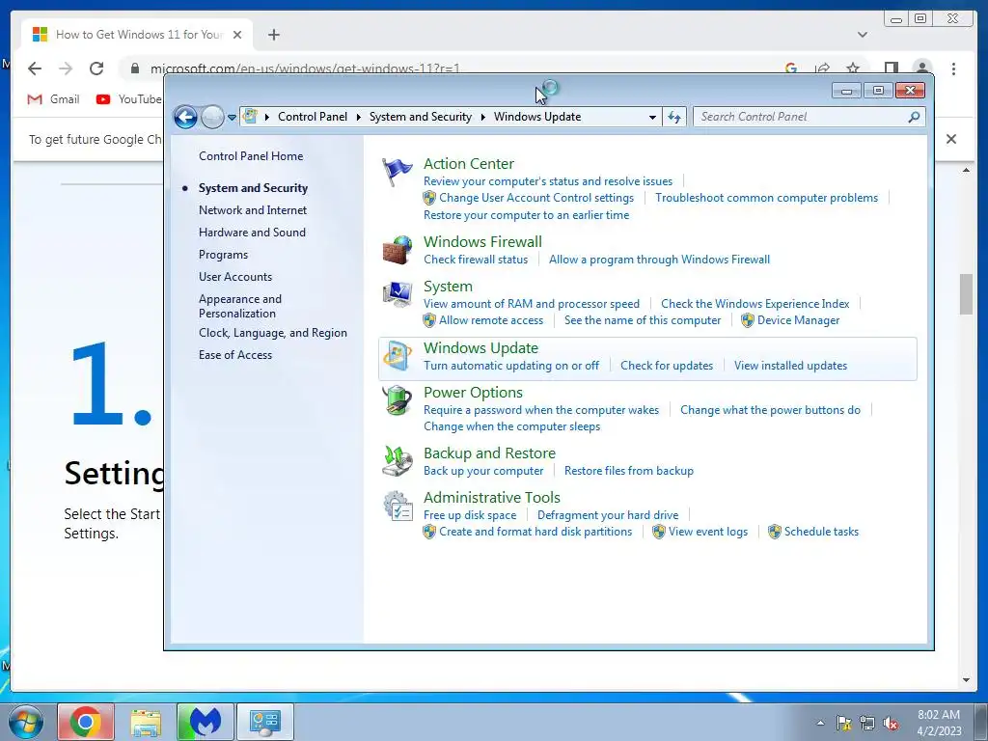Image resolution: width=988 pixels, height=741 pixels.
Task: Open Change User Account Control settings
Action: point(536,198)
